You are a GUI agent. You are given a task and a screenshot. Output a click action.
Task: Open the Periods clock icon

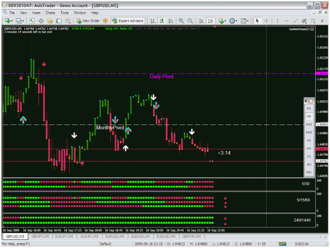click(x=232, y=21)
